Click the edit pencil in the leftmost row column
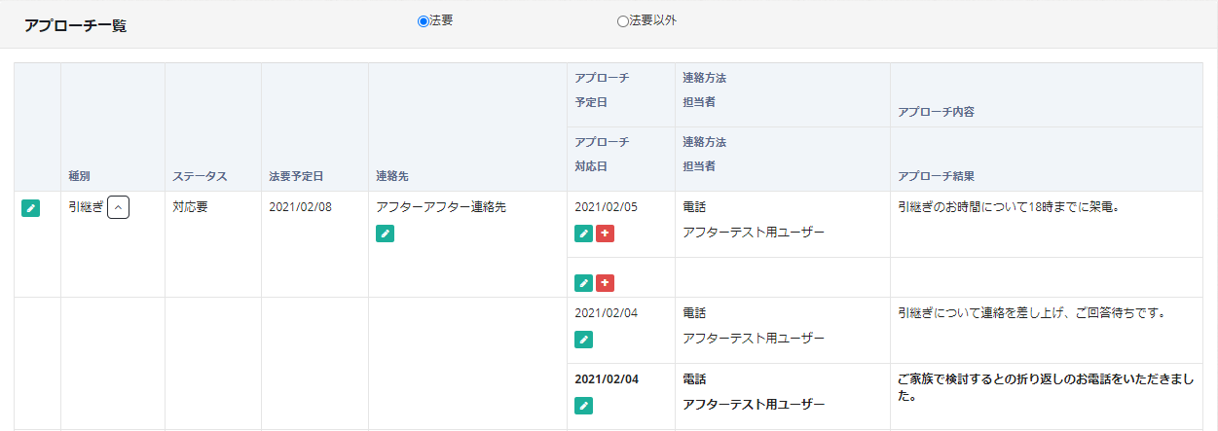The height and width of the screenshot is (431, 1218). click(31, 207)
